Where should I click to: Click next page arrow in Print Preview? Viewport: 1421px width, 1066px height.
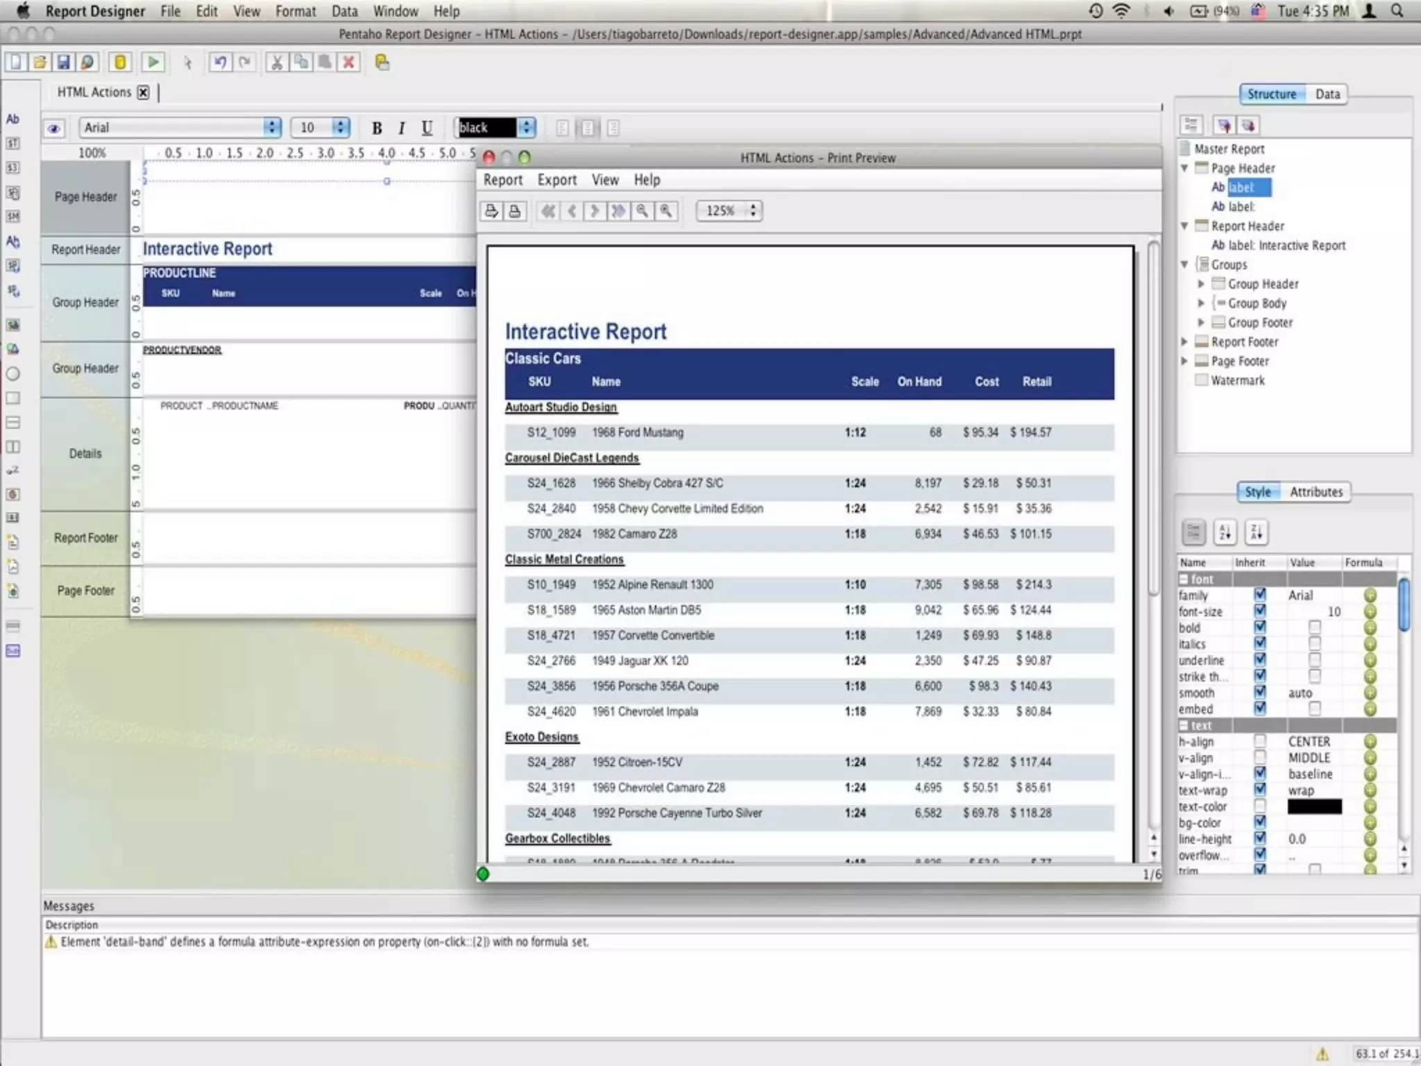[595, 211]
